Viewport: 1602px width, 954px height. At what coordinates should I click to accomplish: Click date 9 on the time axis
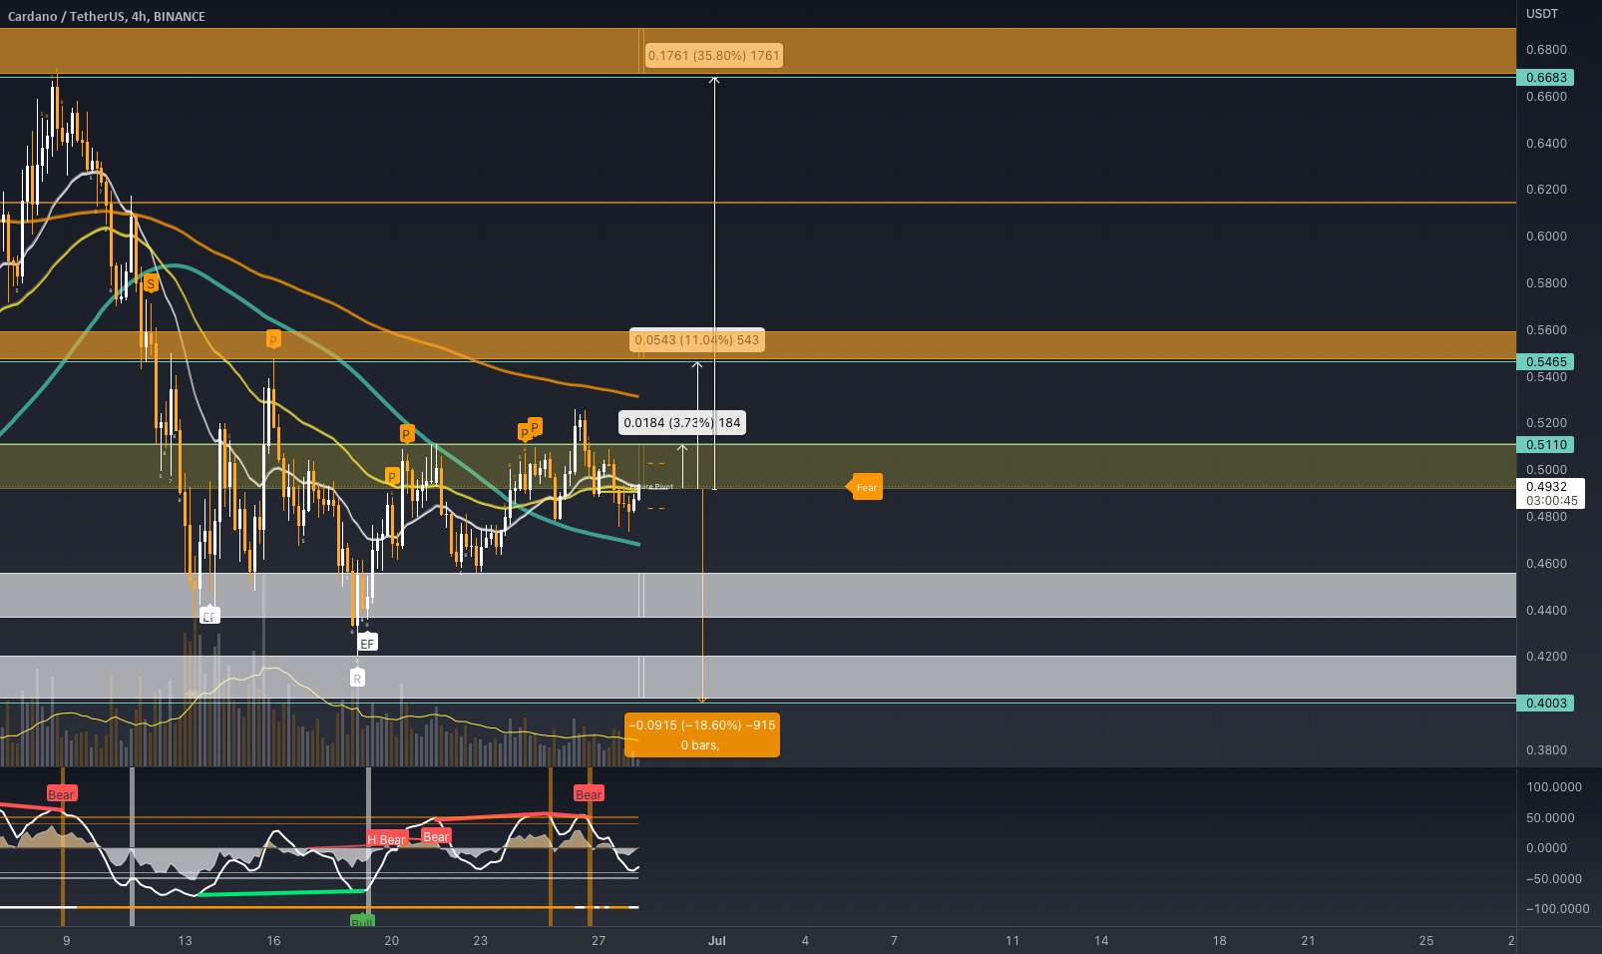tap(66, 940)
